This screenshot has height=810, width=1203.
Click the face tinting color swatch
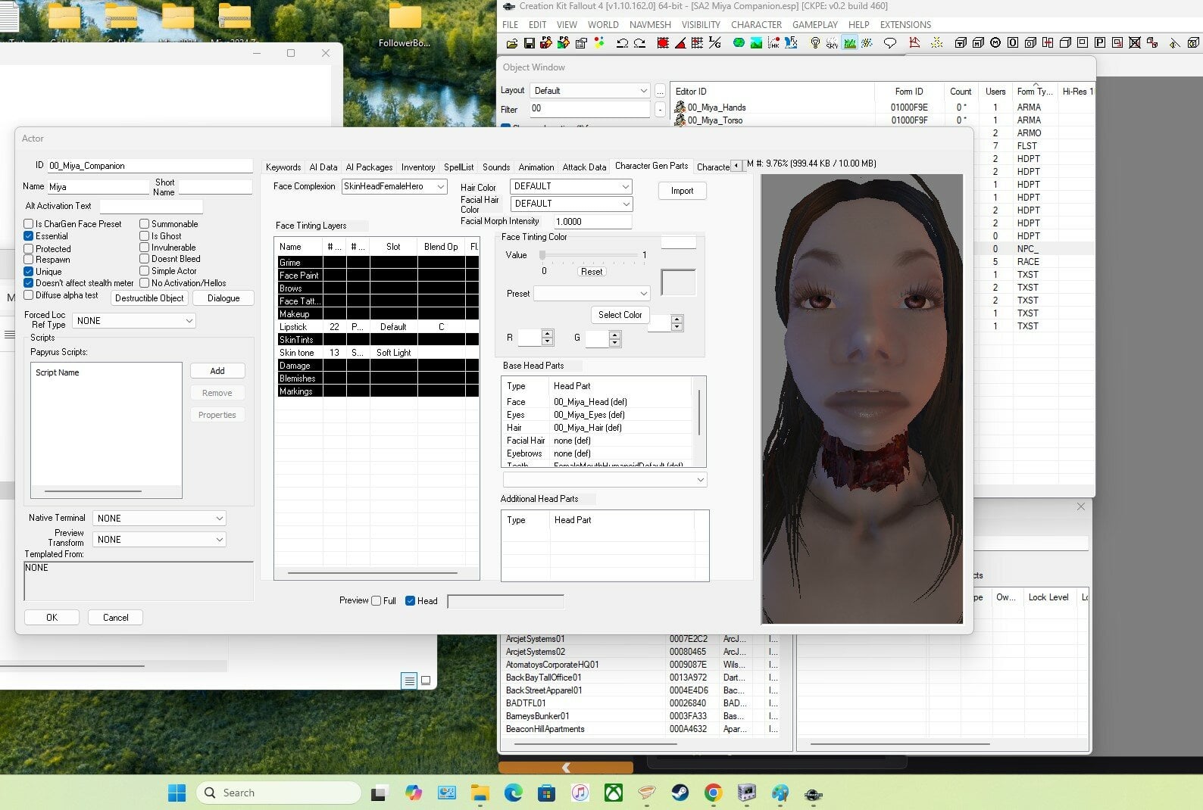click(678, 283)
